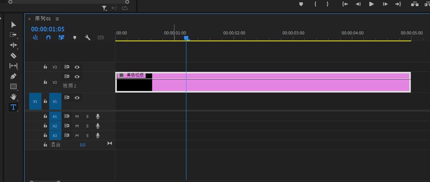
Task: Hide the V2 track with its eye icon
Action: pos(77,77)
